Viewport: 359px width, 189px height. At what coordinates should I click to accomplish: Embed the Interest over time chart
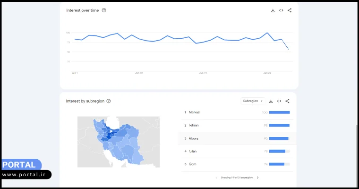pyautogui.click(x=281, y=10)
